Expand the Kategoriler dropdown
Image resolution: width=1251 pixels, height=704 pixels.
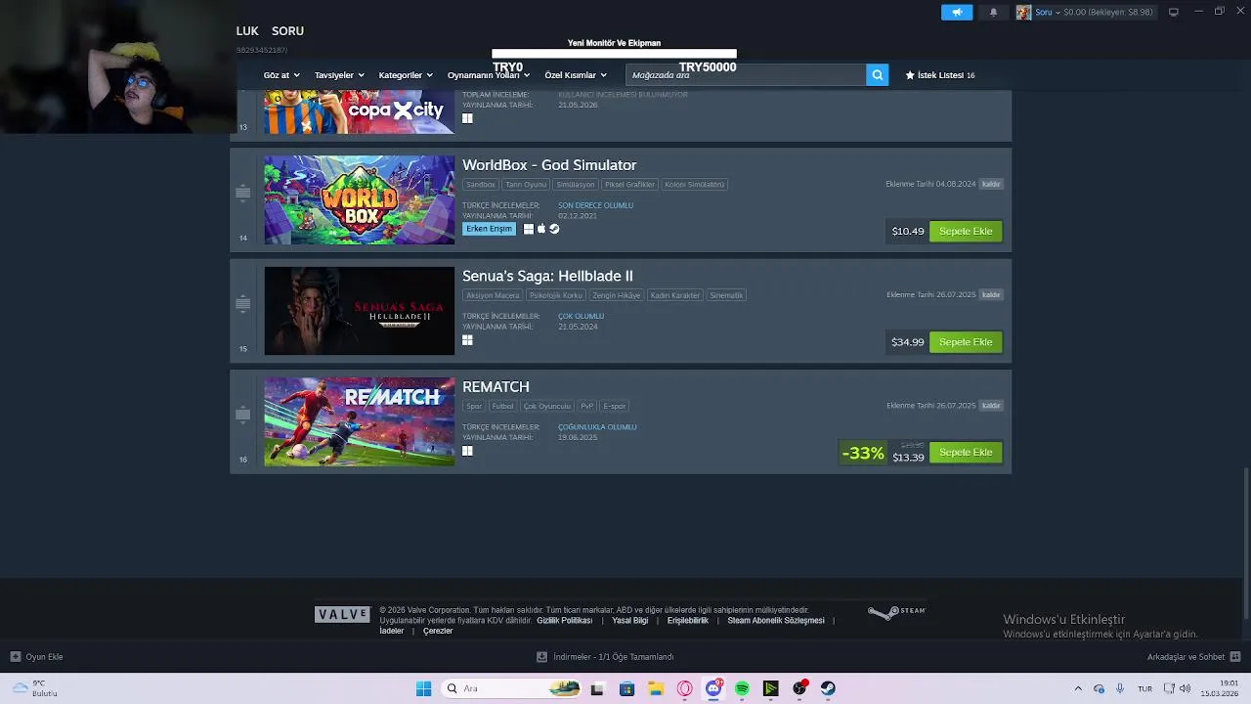406,75
